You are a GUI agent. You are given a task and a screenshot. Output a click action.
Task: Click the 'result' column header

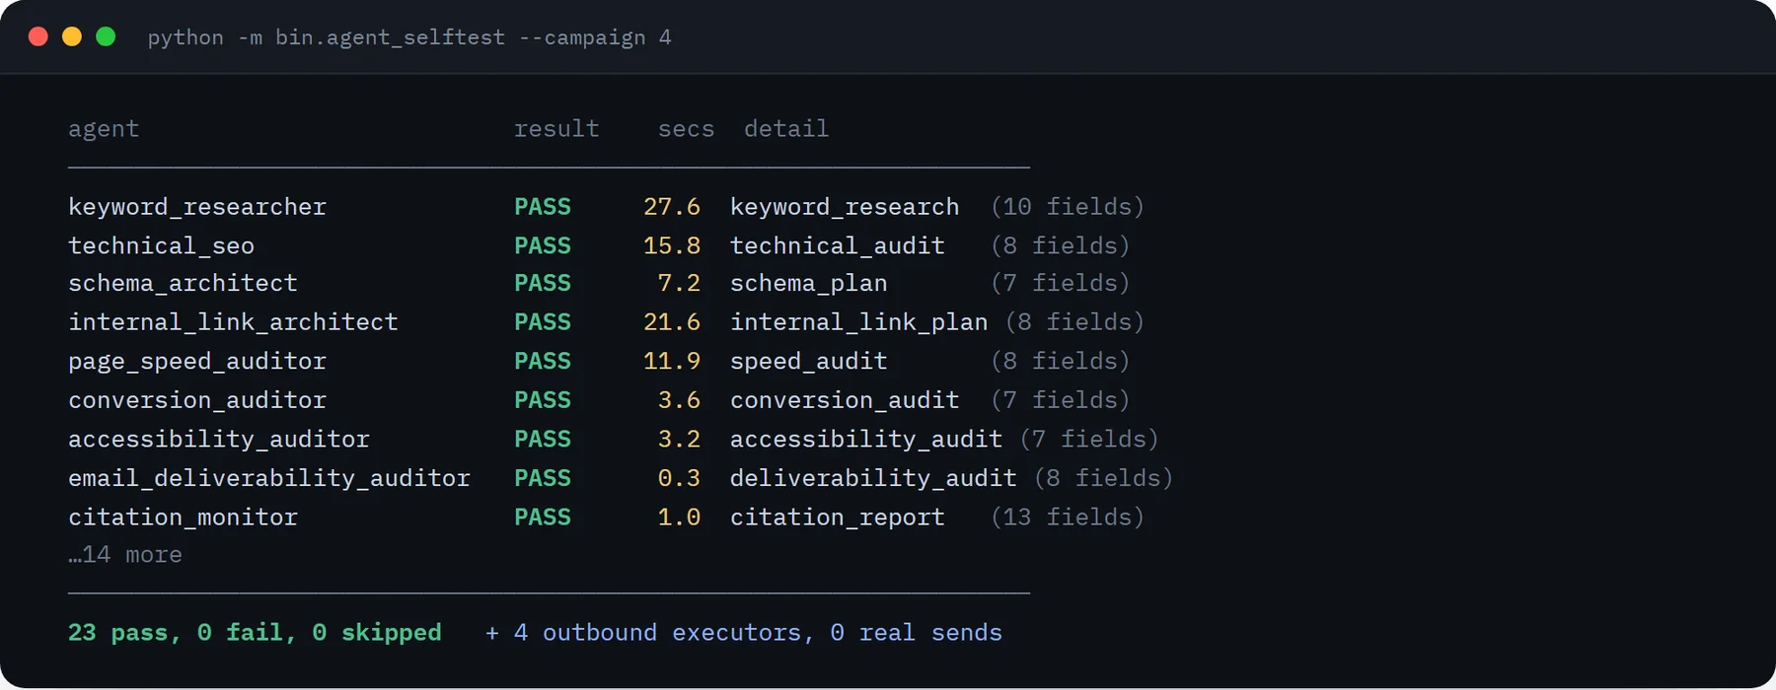[556, 129]
